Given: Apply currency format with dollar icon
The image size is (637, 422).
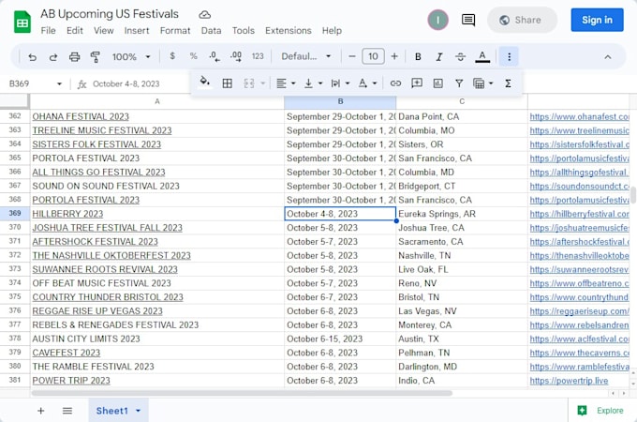Looking at the screenshot, I should coord(172,56).
